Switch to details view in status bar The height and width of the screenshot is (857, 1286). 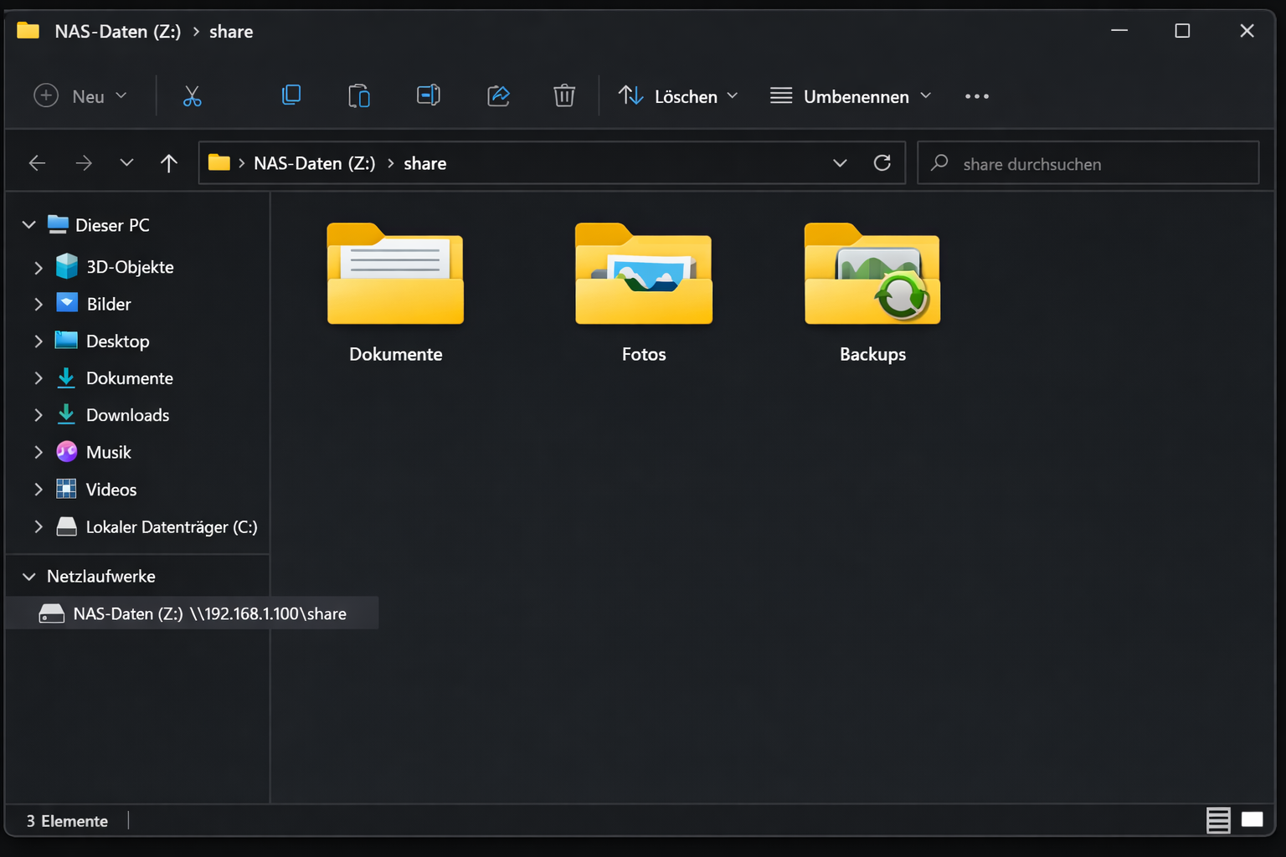1218,820
